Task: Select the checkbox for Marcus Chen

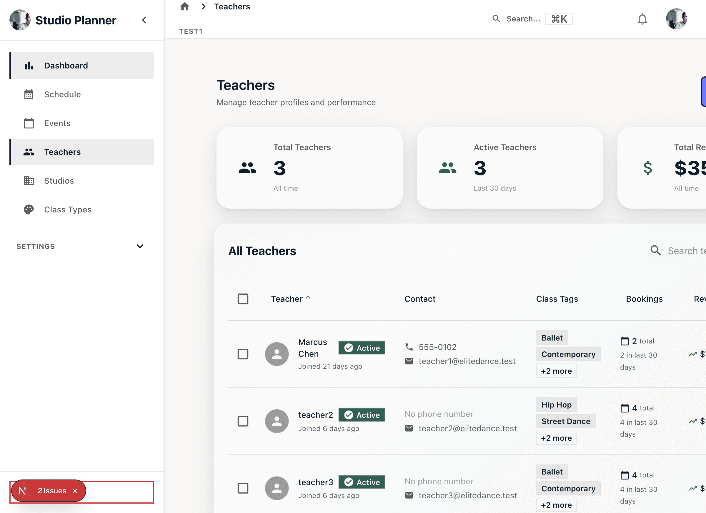Action: (243, 354)
